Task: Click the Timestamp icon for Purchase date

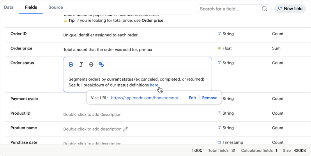Action: tap(219, 142)
